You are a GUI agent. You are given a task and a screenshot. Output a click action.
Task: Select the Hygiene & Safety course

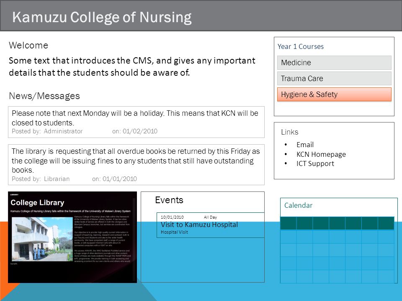tap(334, 94)
